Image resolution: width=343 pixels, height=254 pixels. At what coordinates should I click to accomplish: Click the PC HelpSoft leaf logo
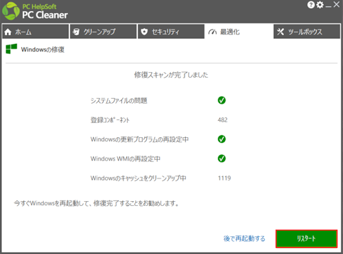(x=11, y=11)
